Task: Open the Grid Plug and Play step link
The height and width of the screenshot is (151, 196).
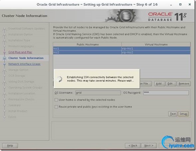Action: (x=20, y=52)
